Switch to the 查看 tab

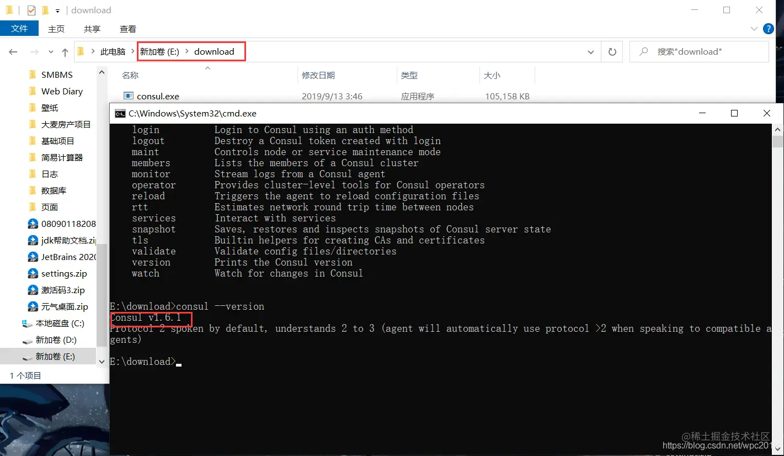[x=128, y=29]
